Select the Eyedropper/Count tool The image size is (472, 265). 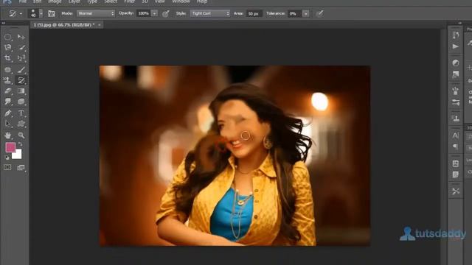point(21,58)
